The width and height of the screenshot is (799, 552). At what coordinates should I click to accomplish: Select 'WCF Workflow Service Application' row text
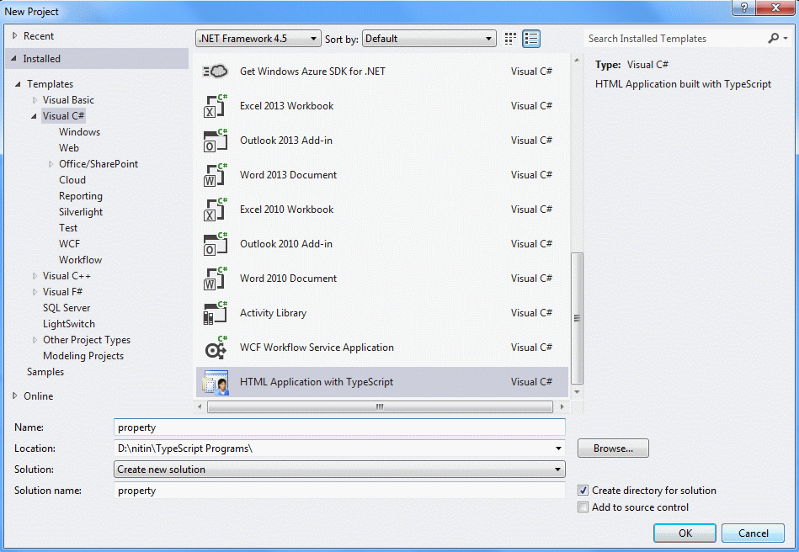(317, 348)
